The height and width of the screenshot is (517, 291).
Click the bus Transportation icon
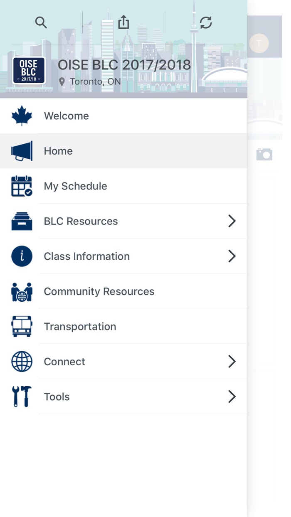pos(22,327)
